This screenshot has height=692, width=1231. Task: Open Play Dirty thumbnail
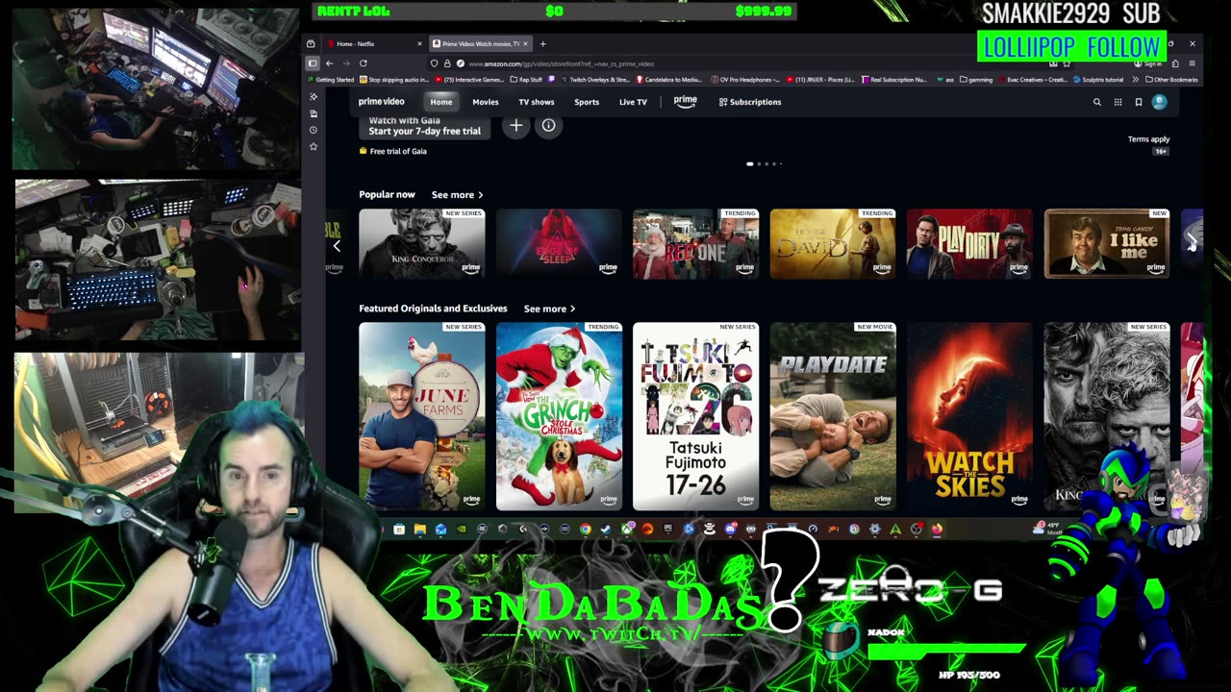[969, 243]
